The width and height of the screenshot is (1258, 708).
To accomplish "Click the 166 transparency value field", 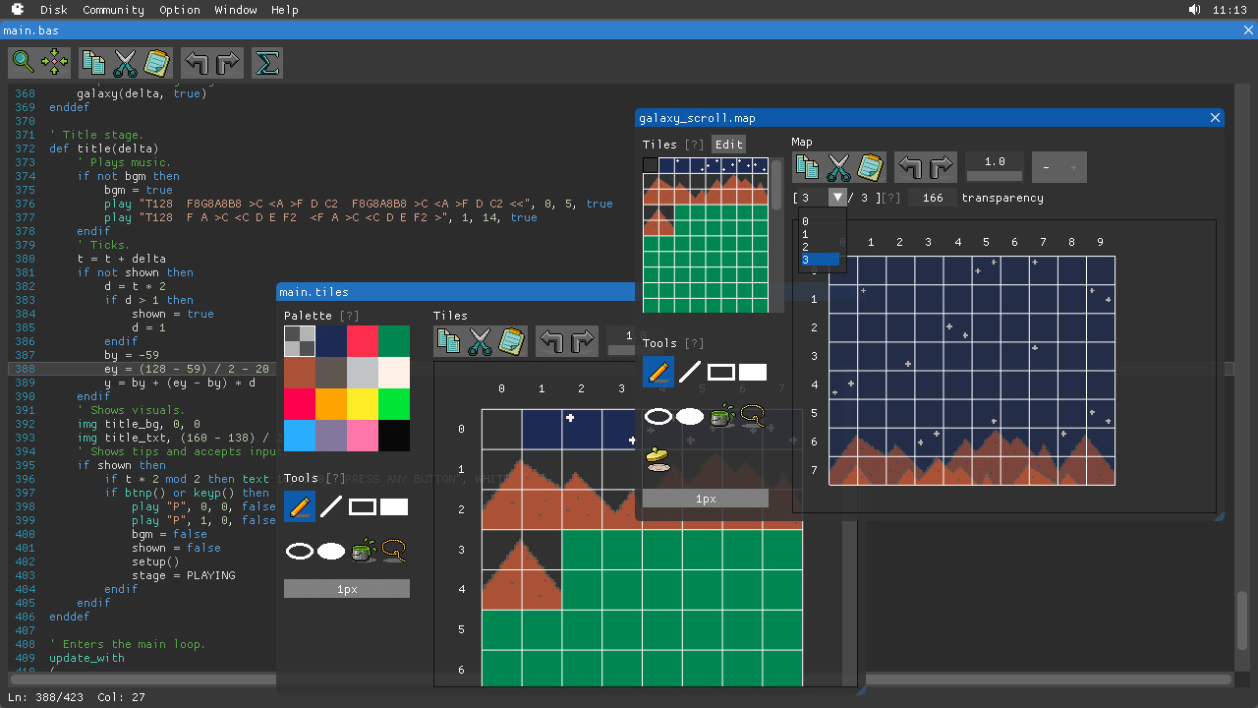I will pyautogui.click(x=932, y=197).
